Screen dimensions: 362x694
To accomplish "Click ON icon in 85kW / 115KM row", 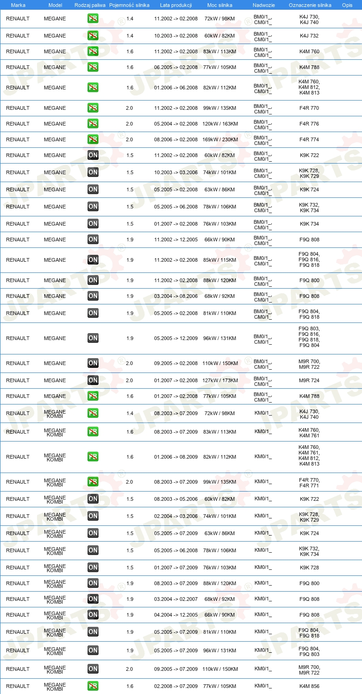I will [93, 260].
